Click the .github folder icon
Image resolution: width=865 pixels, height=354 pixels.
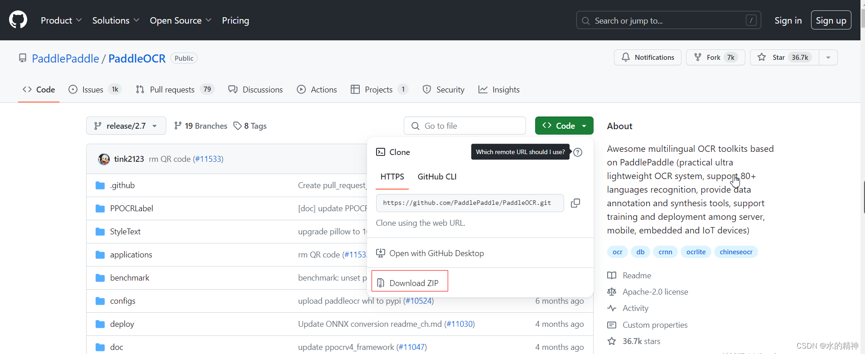(100, 185)
